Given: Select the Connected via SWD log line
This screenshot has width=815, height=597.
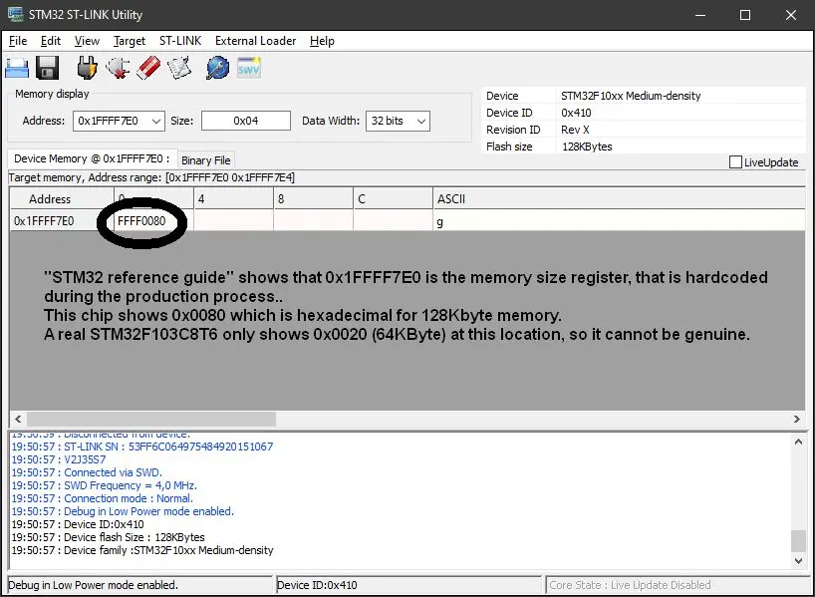Looking at the screenshot, I should [x=87, y=472].
